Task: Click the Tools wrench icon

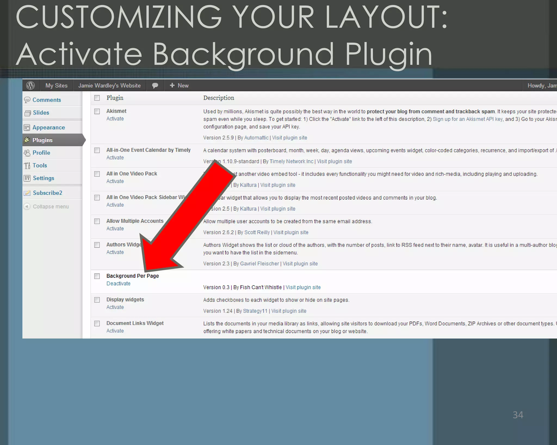Action: click(x=27, y=165)
